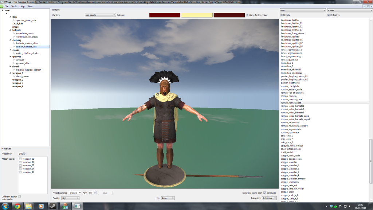Open the Tools menu

(x=13, y=6)
